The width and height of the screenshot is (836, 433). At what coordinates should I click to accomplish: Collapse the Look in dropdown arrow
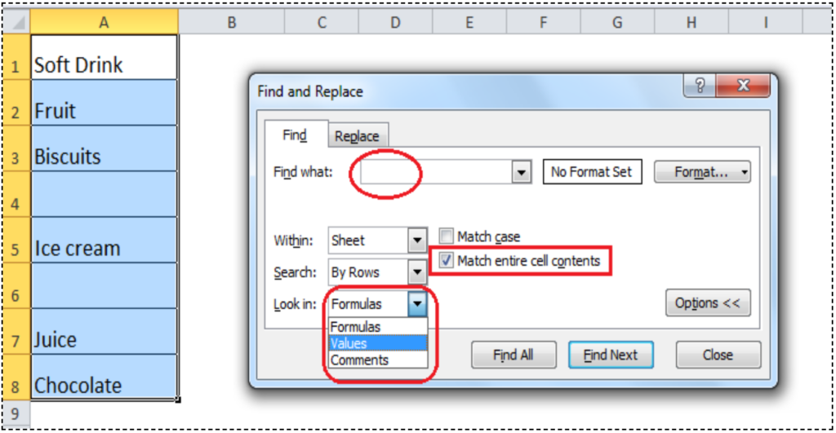[x=417, y=304]
